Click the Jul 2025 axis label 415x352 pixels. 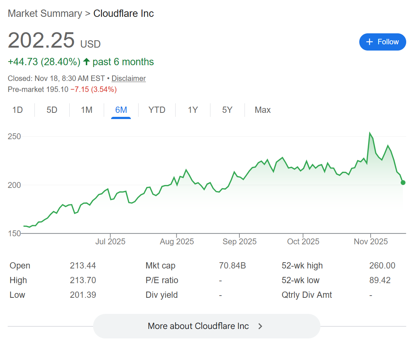(110, 241)
